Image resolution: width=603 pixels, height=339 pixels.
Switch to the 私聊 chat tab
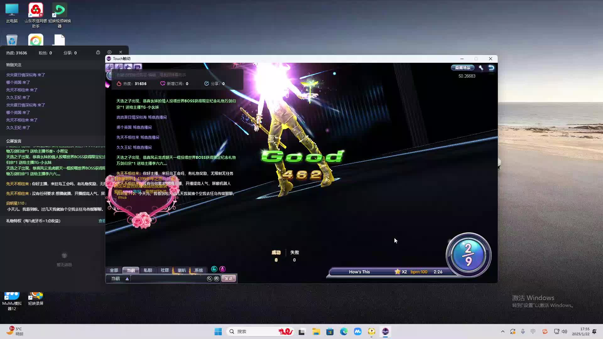pos(148,270)
